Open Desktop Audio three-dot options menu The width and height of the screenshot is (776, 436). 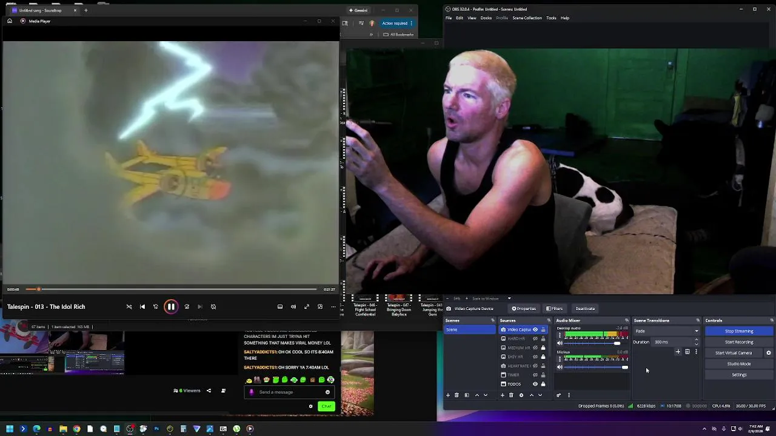pyautogui.click(x=560, y=334)
